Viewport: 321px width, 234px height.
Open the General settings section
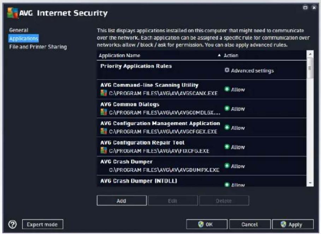pos(19,30)
